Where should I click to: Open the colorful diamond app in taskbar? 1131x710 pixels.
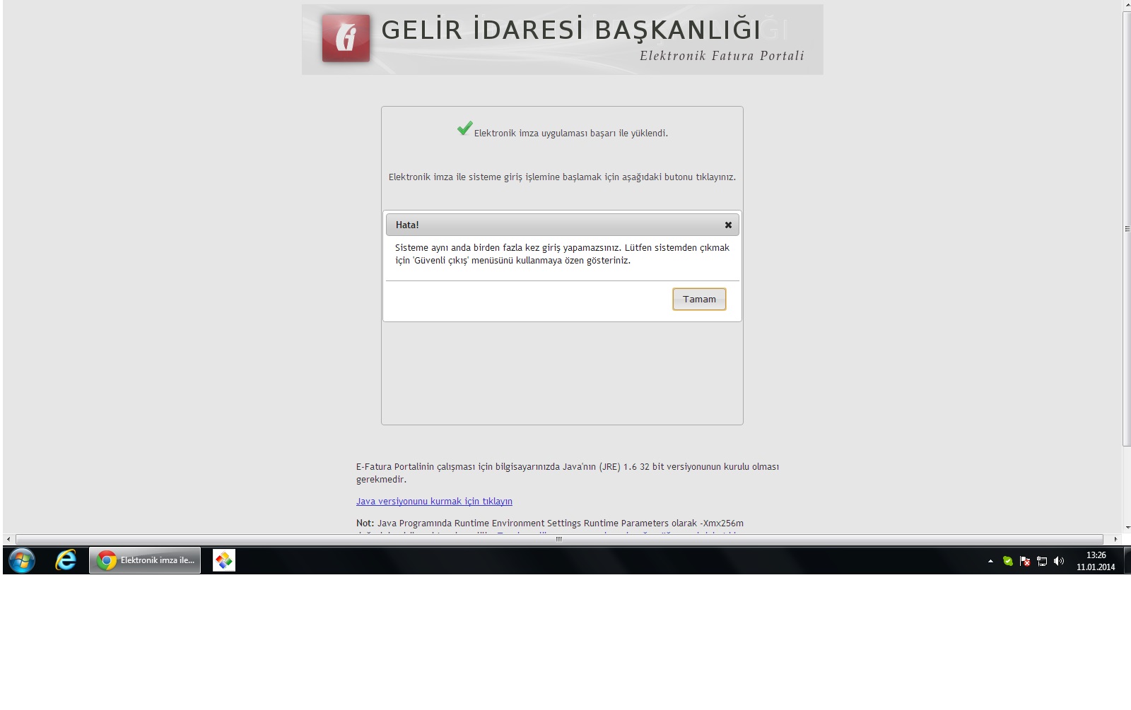(x=224, y=560)
